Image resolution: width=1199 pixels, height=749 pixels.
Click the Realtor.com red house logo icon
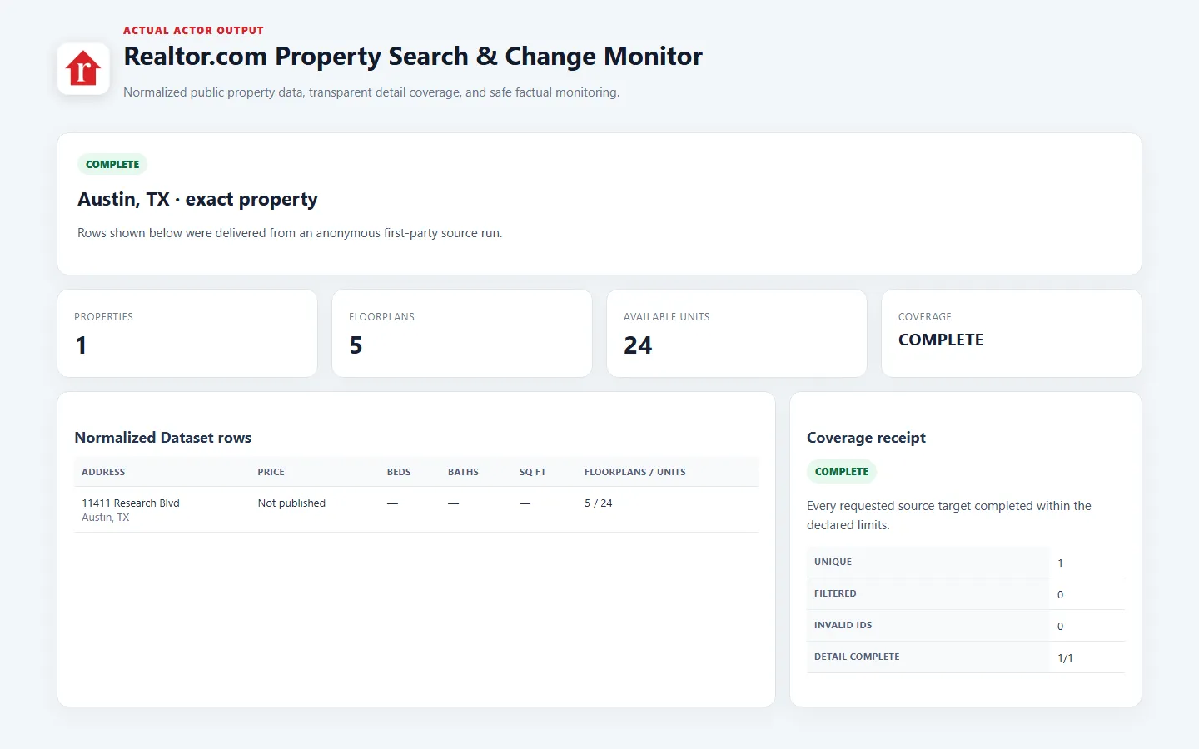click(x=83, y=68)
